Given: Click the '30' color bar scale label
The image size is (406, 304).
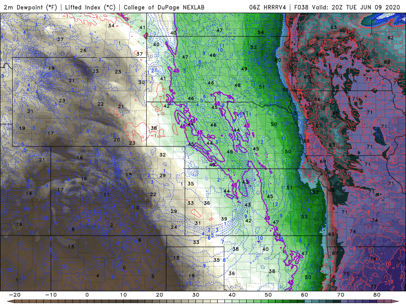Looking at the screenshot, I should [196, 295].
